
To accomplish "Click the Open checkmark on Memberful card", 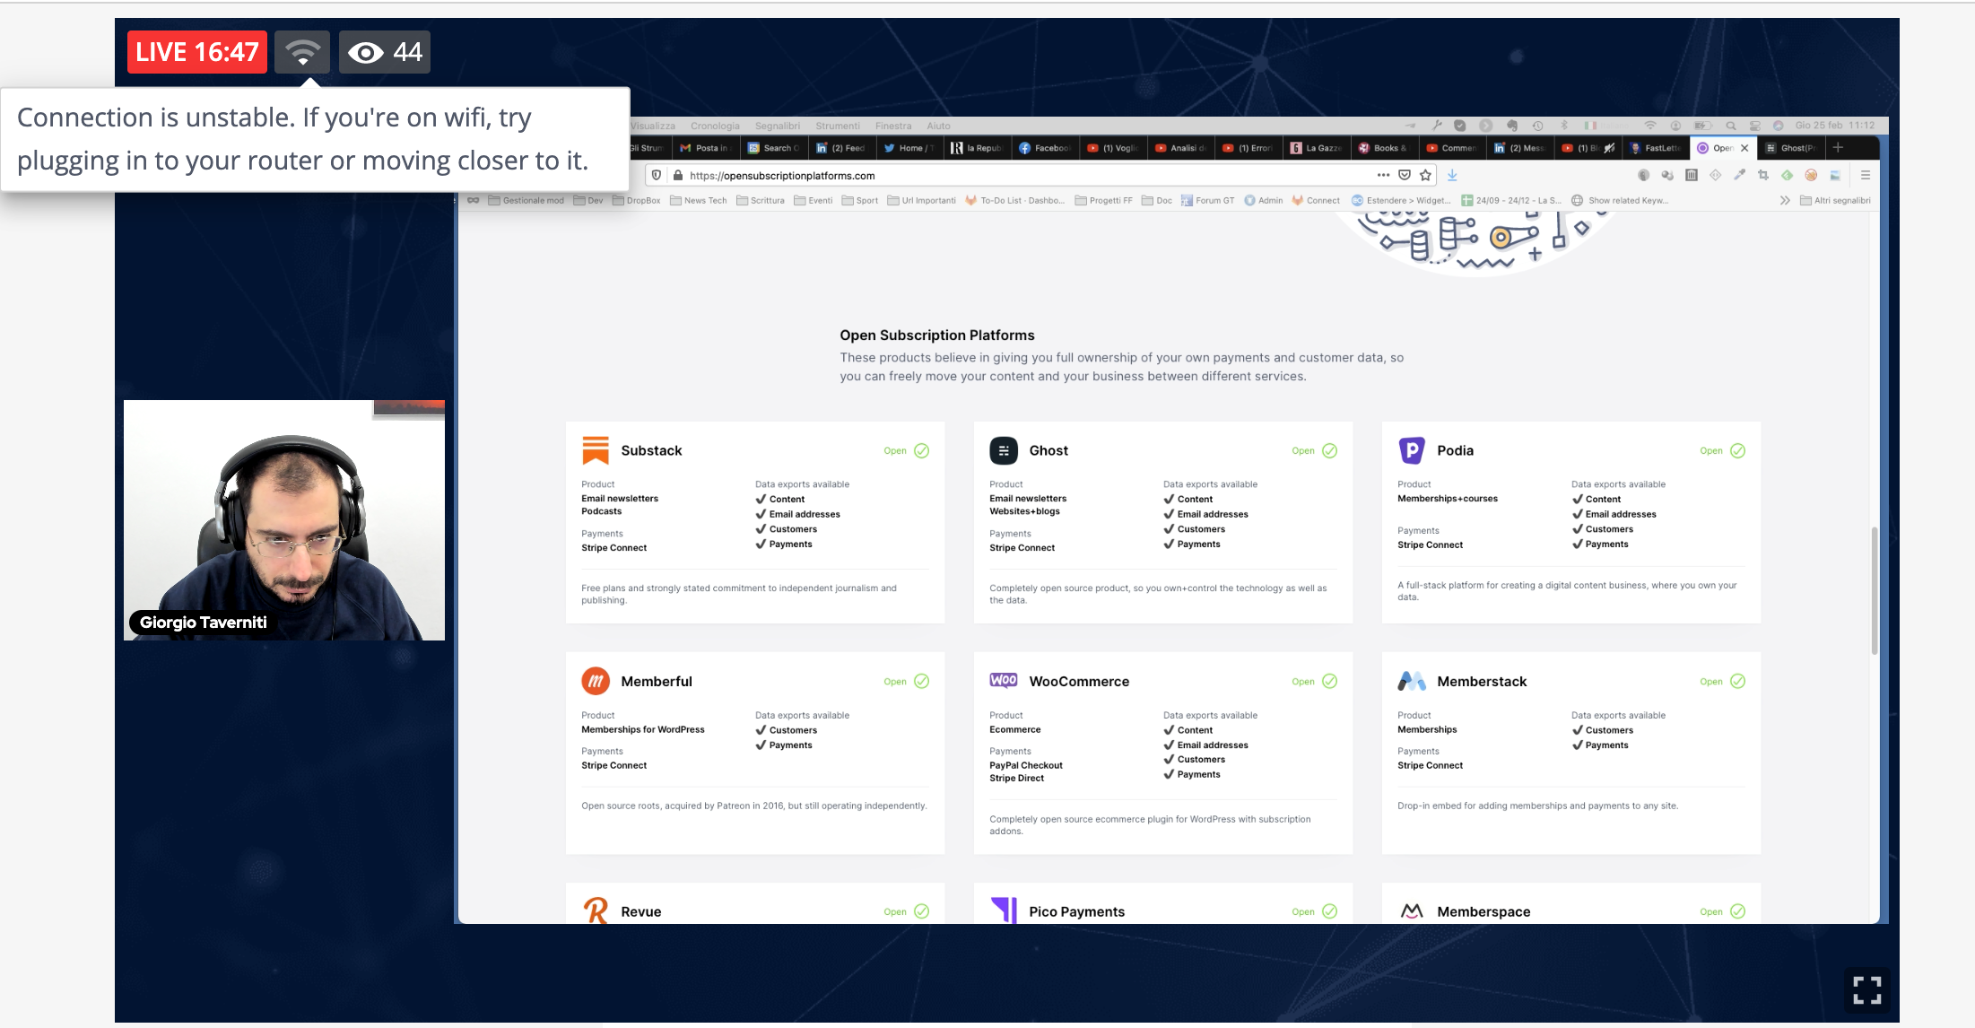I will pyautogui.click(x=921, y=681).
